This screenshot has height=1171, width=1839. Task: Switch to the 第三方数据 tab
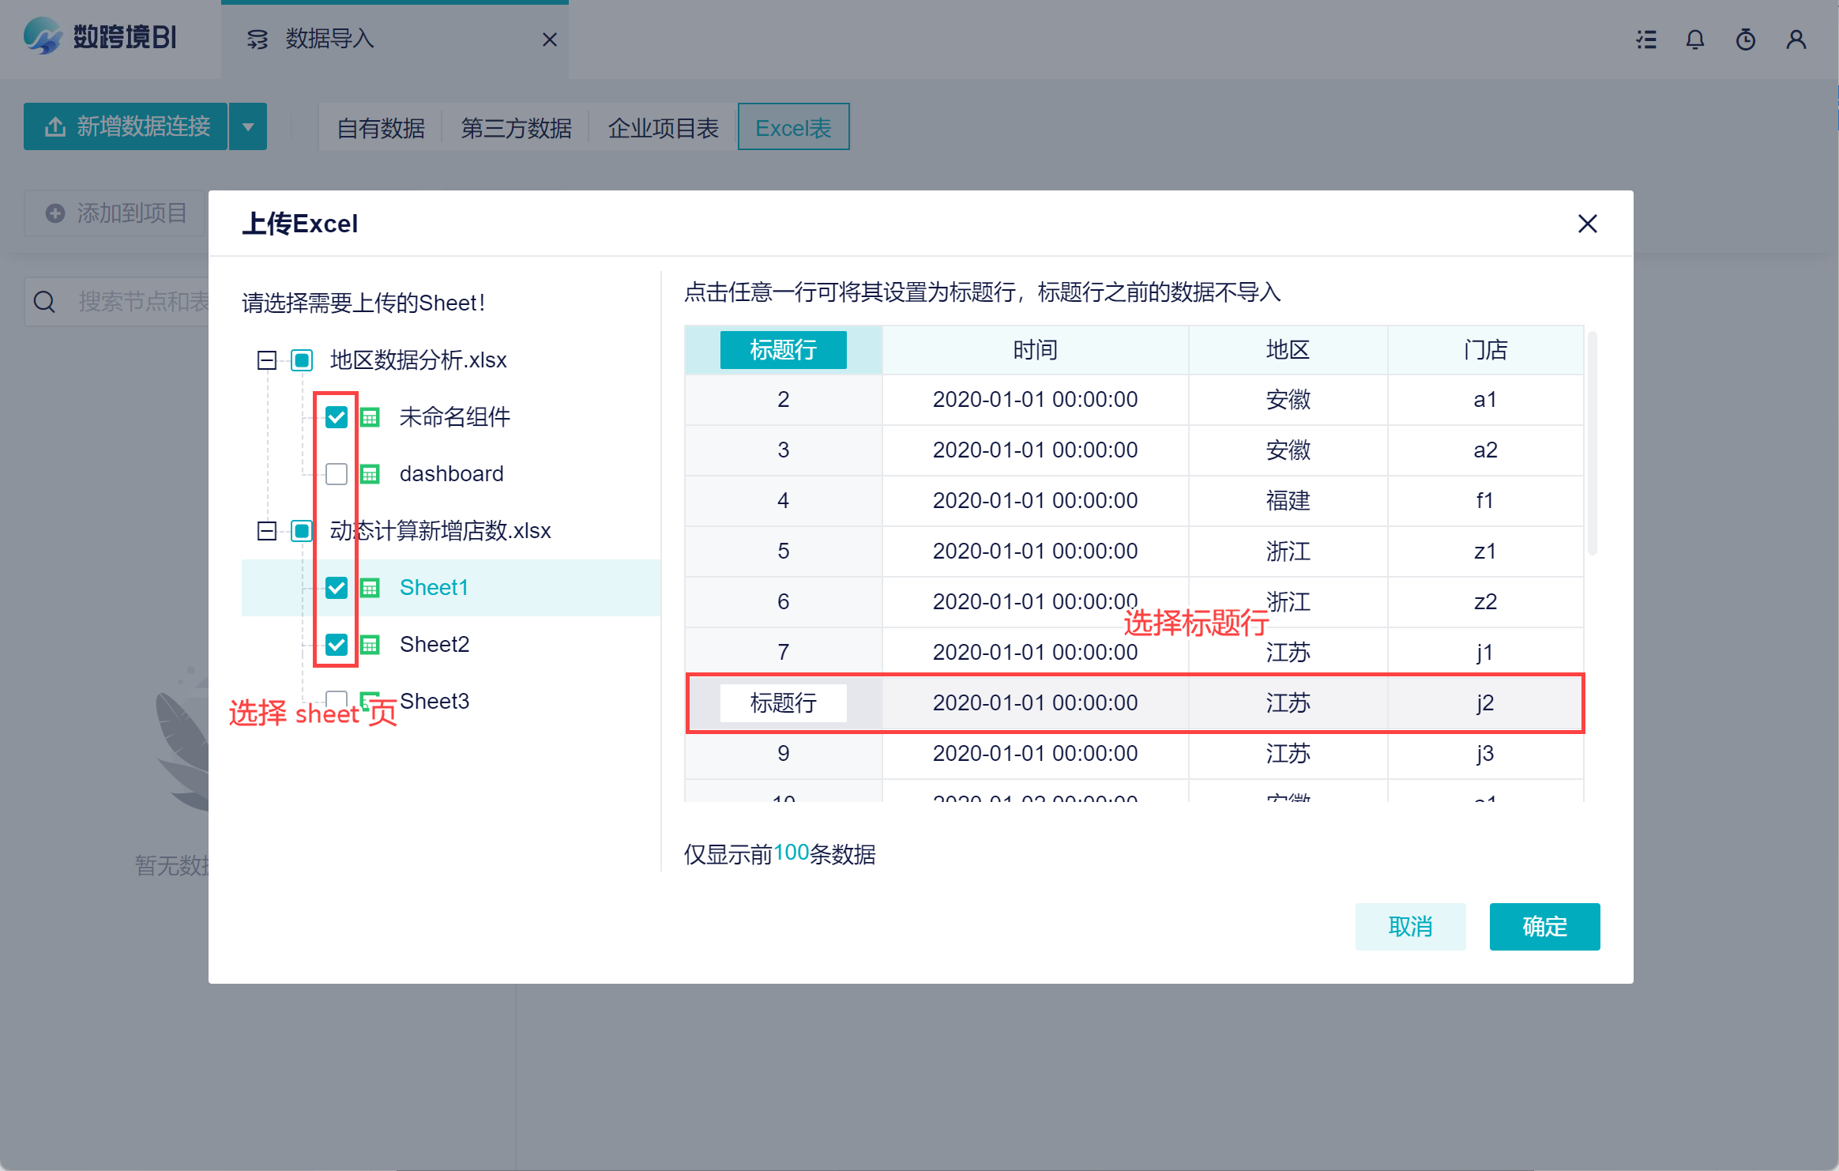click(516, 128)
